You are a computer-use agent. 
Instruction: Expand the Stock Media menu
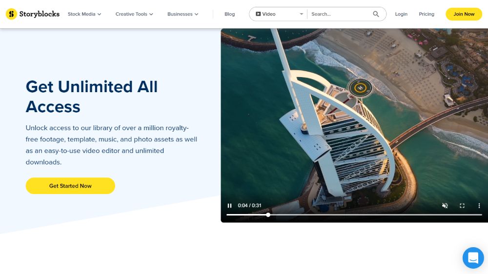pyautogui.click(x=84, y=14)
